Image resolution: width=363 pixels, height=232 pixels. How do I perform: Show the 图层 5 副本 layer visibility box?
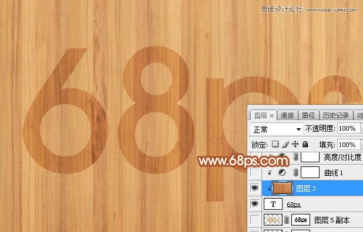pyautogui.click(x=255, y=220)
